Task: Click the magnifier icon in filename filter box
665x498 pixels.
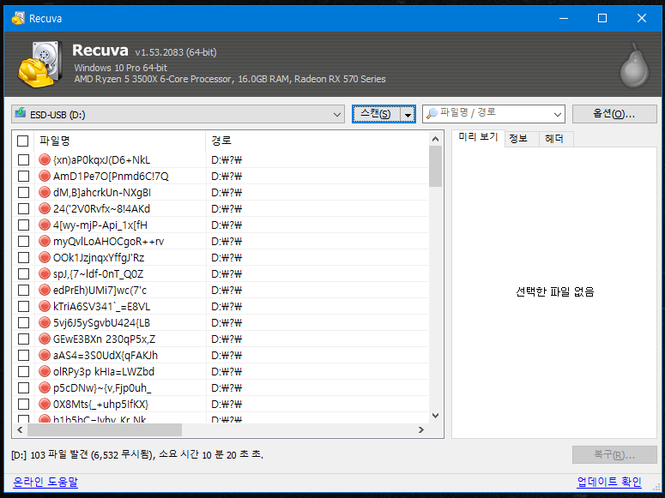Action: pos(432,114)
